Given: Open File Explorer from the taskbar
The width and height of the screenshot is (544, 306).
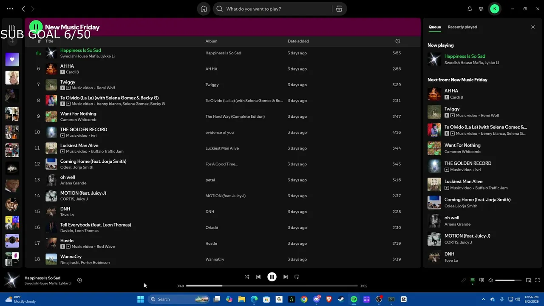Looking at the screenshot, I should click(x=241, y=299).
